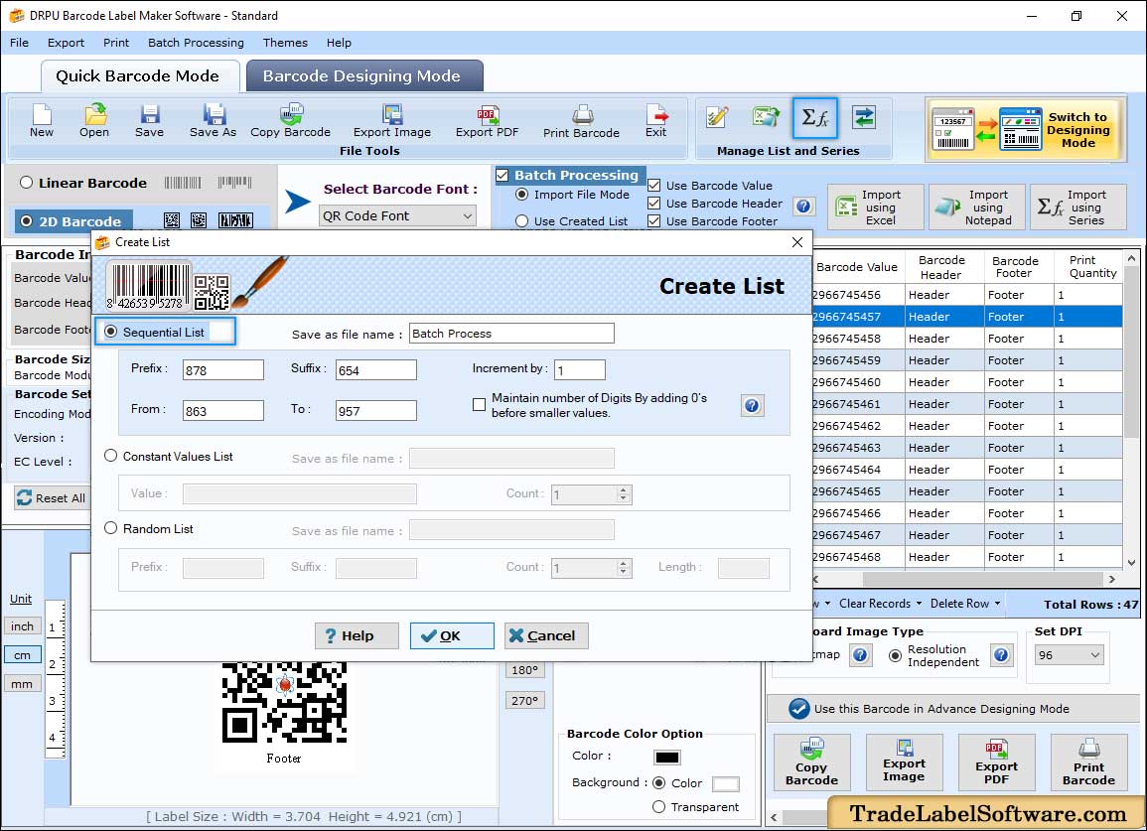Select Use Created List radio button

(x=521, y=221)
